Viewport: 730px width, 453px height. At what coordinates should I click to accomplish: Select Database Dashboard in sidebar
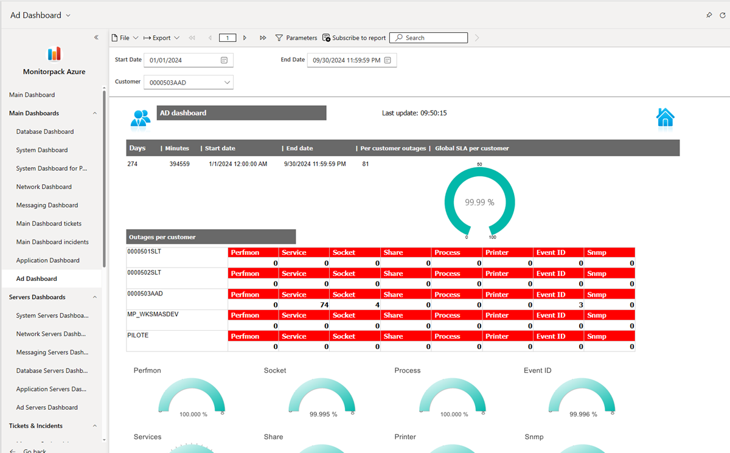pyautogui.click(x=45, y=132)
